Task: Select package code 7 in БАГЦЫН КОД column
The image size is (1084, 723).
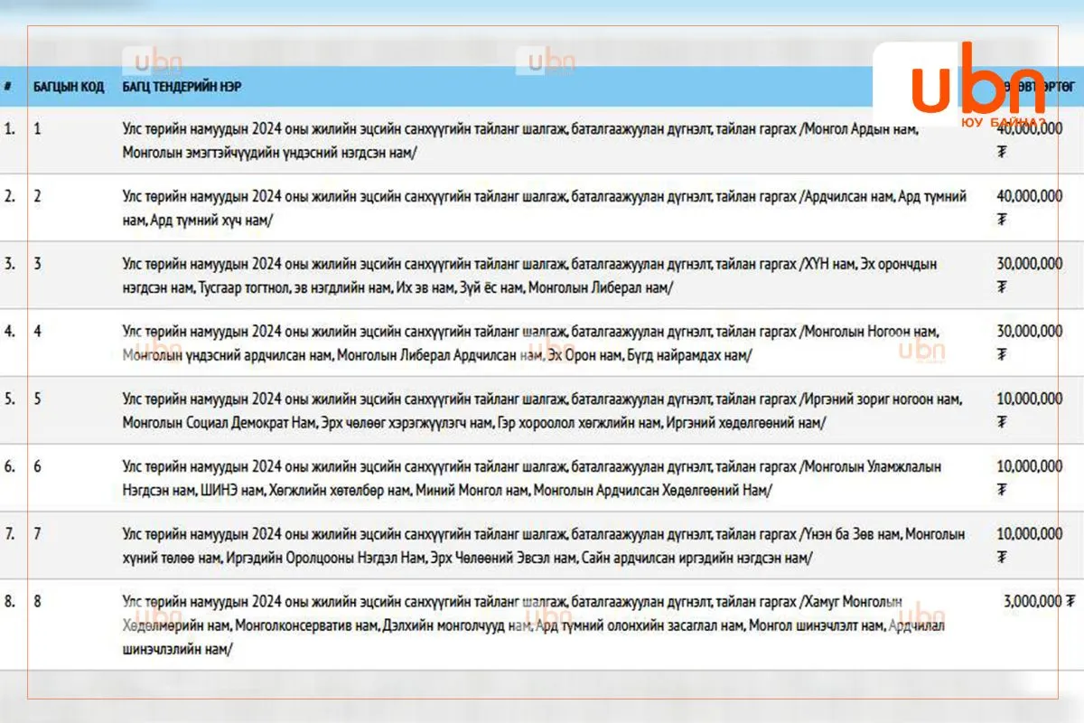Action: 37,534
